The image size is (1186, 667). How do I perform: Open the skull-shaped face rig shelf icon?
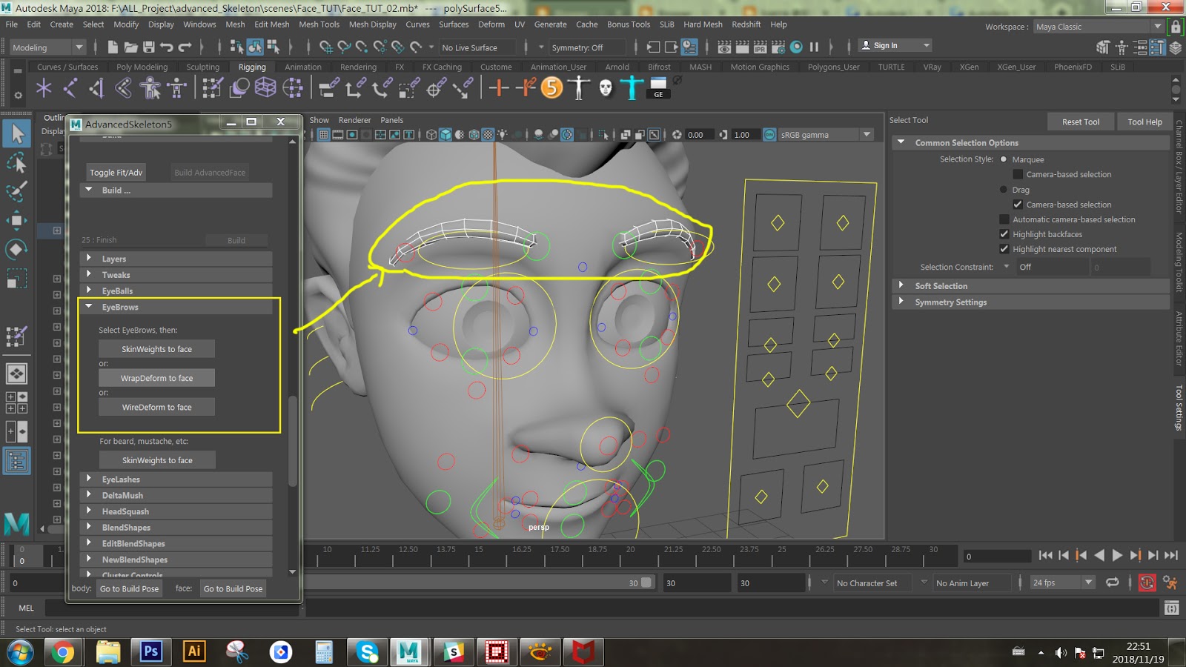point(606,89)
